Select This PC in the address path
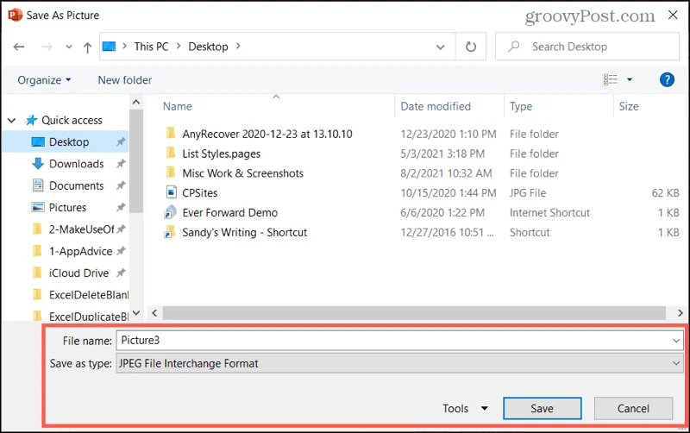 tap(152, 47)
